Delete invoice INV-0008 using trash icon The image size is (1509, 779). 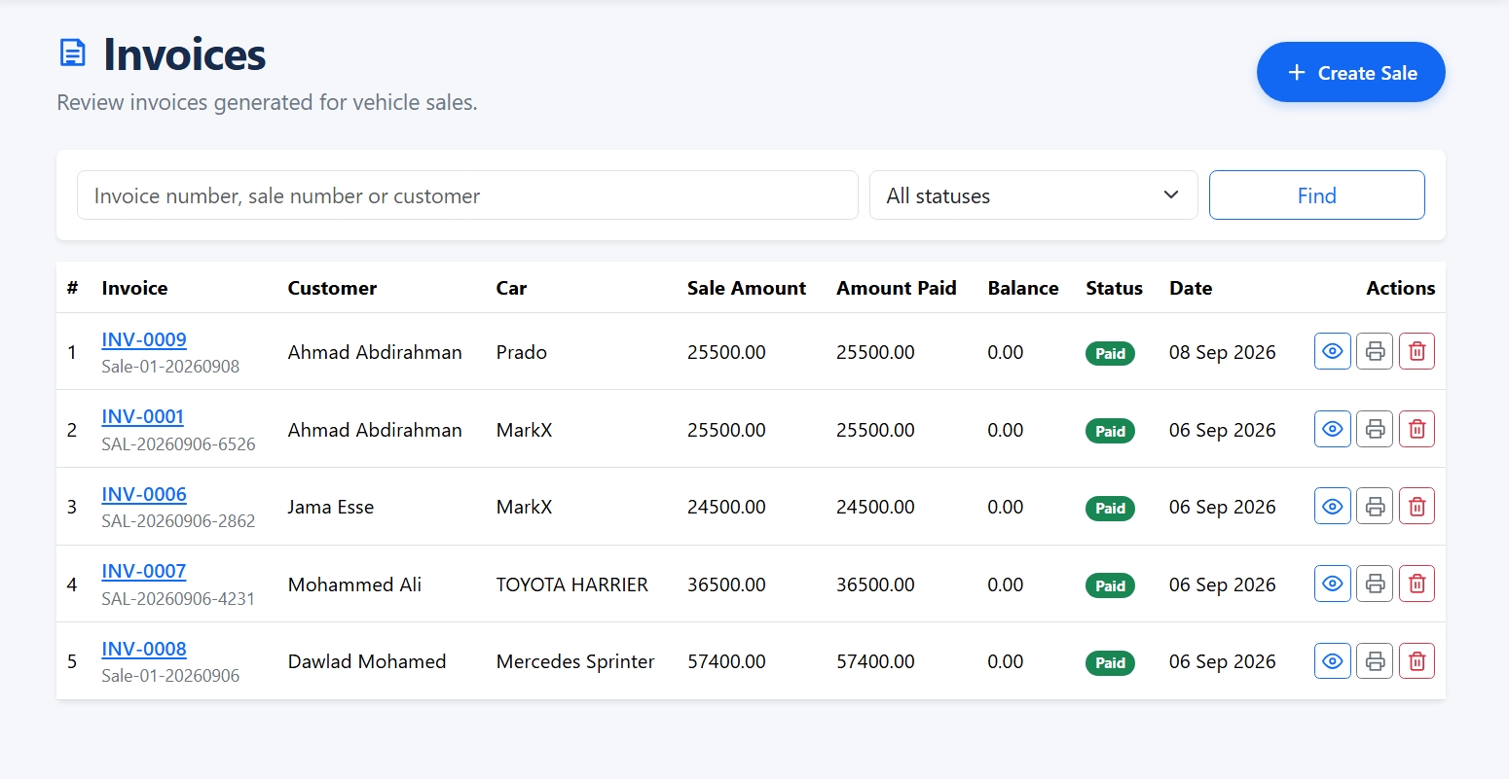(x=1417, y=661)
